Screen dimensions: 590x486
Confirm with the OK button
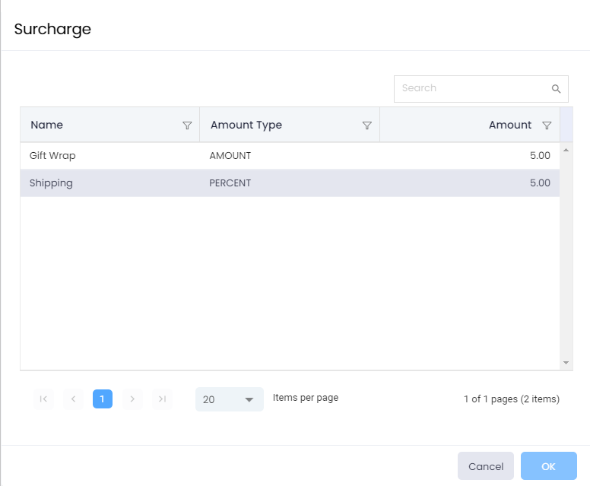[548, 466]
